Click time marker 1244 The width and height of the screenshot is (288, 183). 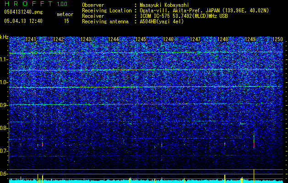(114, 39)
